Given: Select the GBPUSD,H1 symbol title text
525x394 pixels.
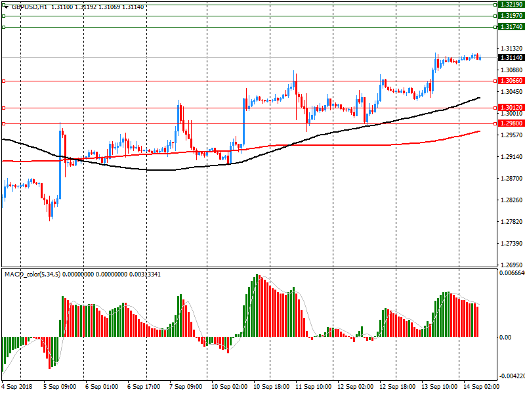Looking at the screenshot, I should tap(30, 7).
